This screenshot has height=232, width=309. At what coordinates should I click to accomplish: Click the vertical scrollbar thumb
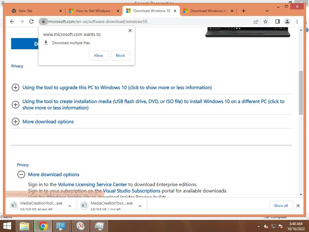pyautogui.click(x=301, y=93)
